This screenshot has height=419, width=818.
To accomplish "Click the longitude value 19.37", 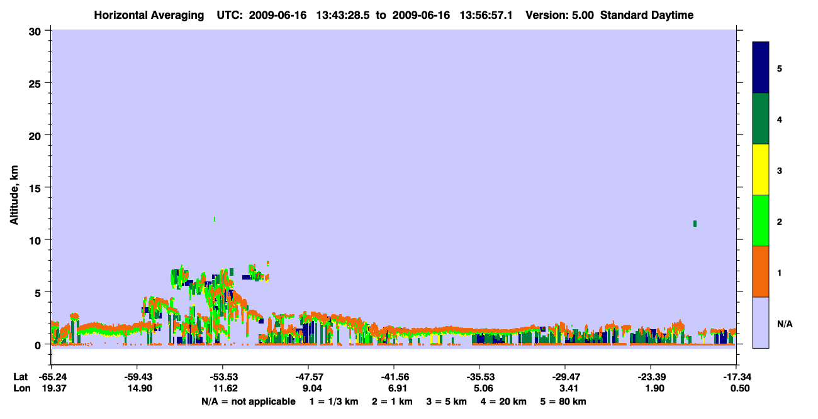I will coord(53,388).
